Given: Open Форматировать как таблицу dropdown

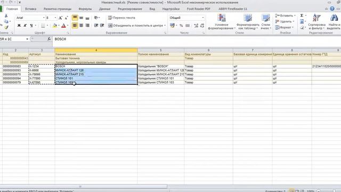Looking at the screenshot, I should click(248, 22).
